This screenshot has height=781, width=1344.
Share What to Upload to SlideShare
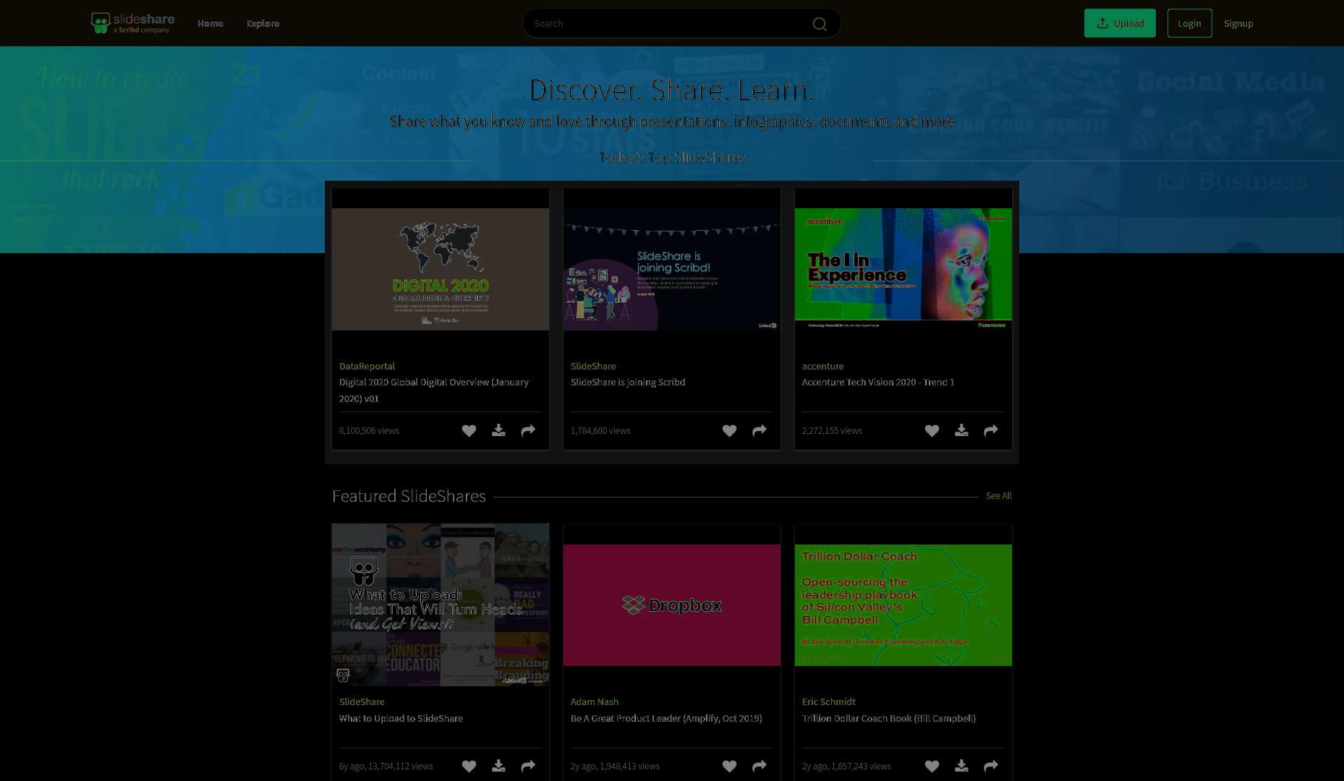point(528,767)
